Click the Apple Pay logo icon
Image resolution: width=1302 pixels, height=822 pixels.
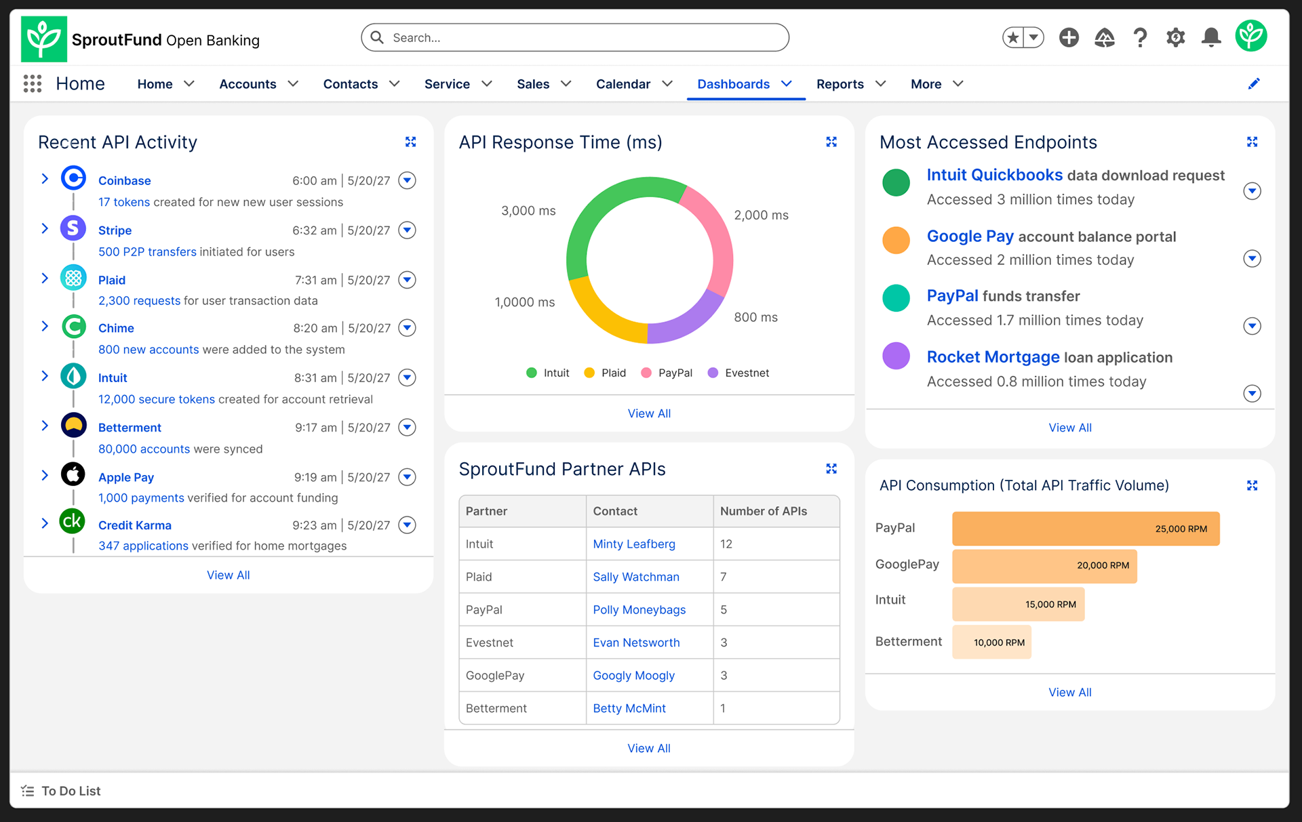pyautogui.click(x=73, y=474)
